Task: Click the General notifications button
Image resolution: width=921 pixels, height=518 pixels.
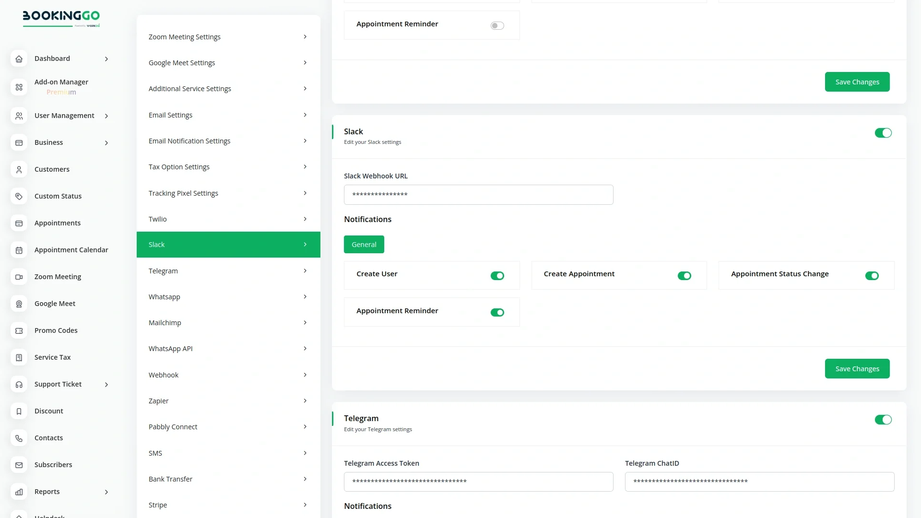Action: click(364, 245)
